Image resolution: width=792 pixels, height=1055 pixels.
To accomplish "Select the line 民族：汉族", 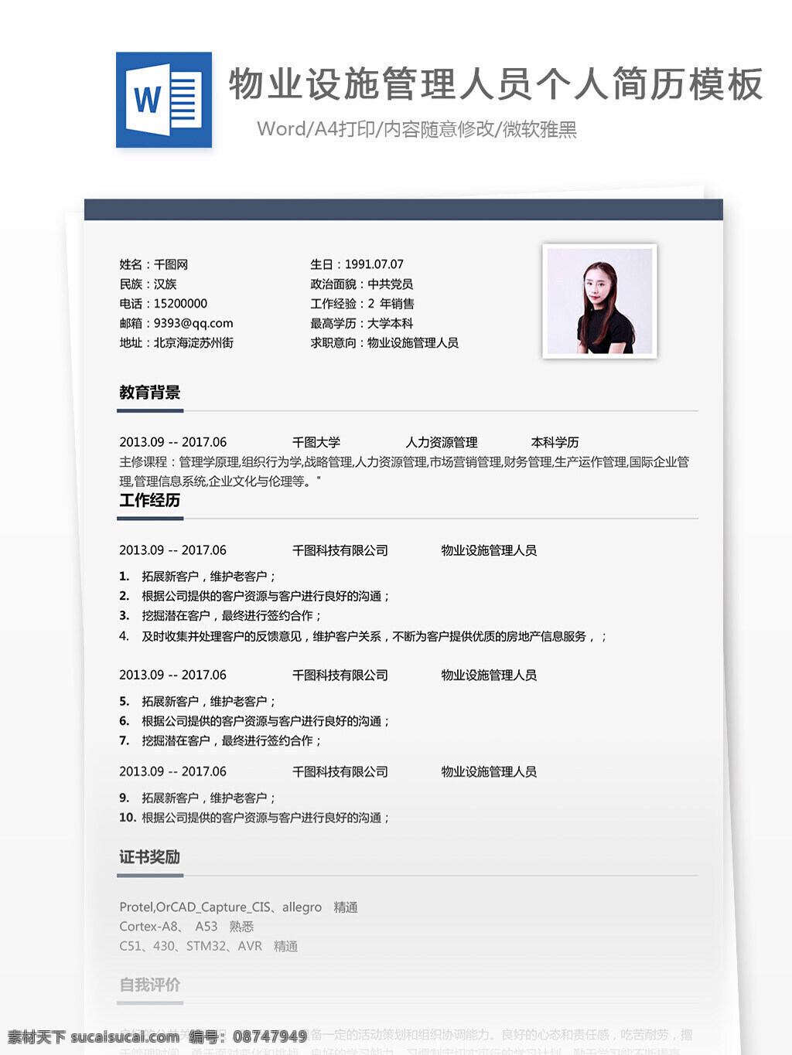I will (x=148, y=284).
